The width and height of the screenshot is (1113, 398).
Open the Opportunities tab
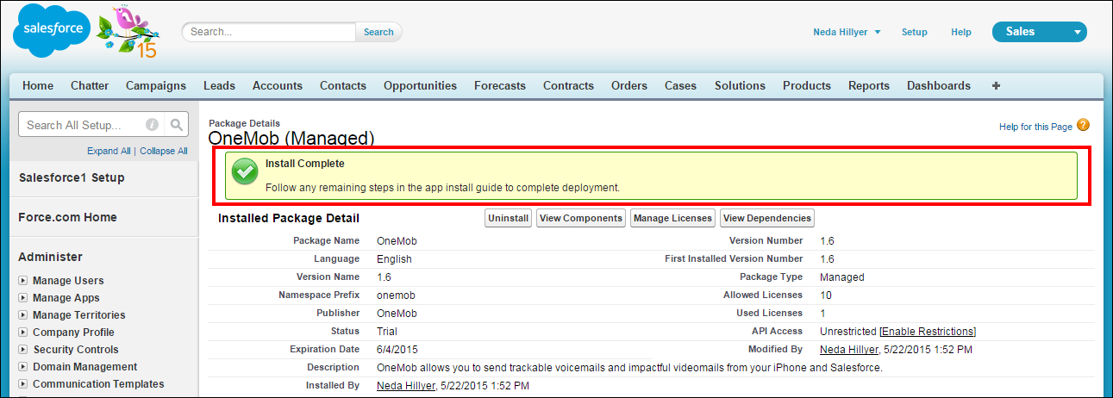(x=420, y=85)
